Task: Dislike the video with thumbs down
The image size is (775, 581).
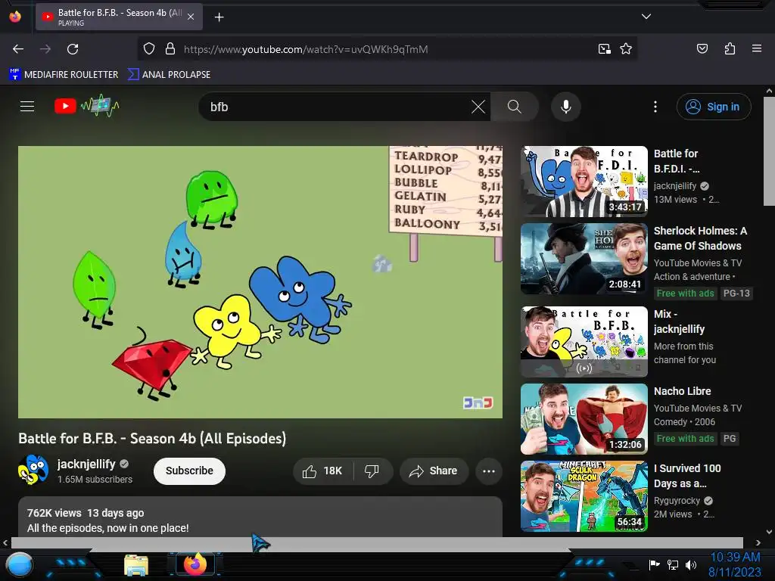Action: 372,471
